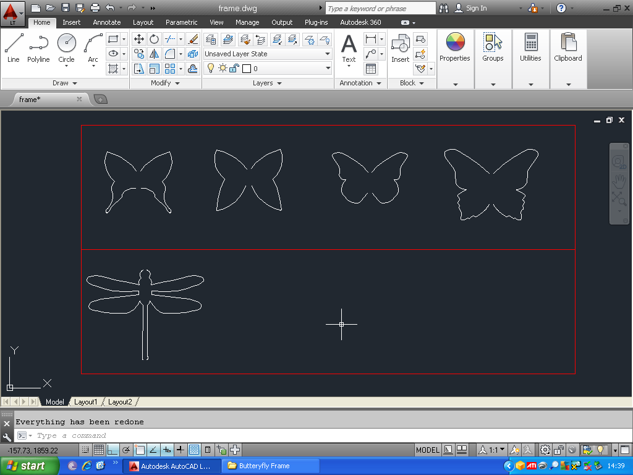Image resolution: width=633 pixels, height=475 pixels.
Task: Activate the Copy tool
Action: pos(139,54)
